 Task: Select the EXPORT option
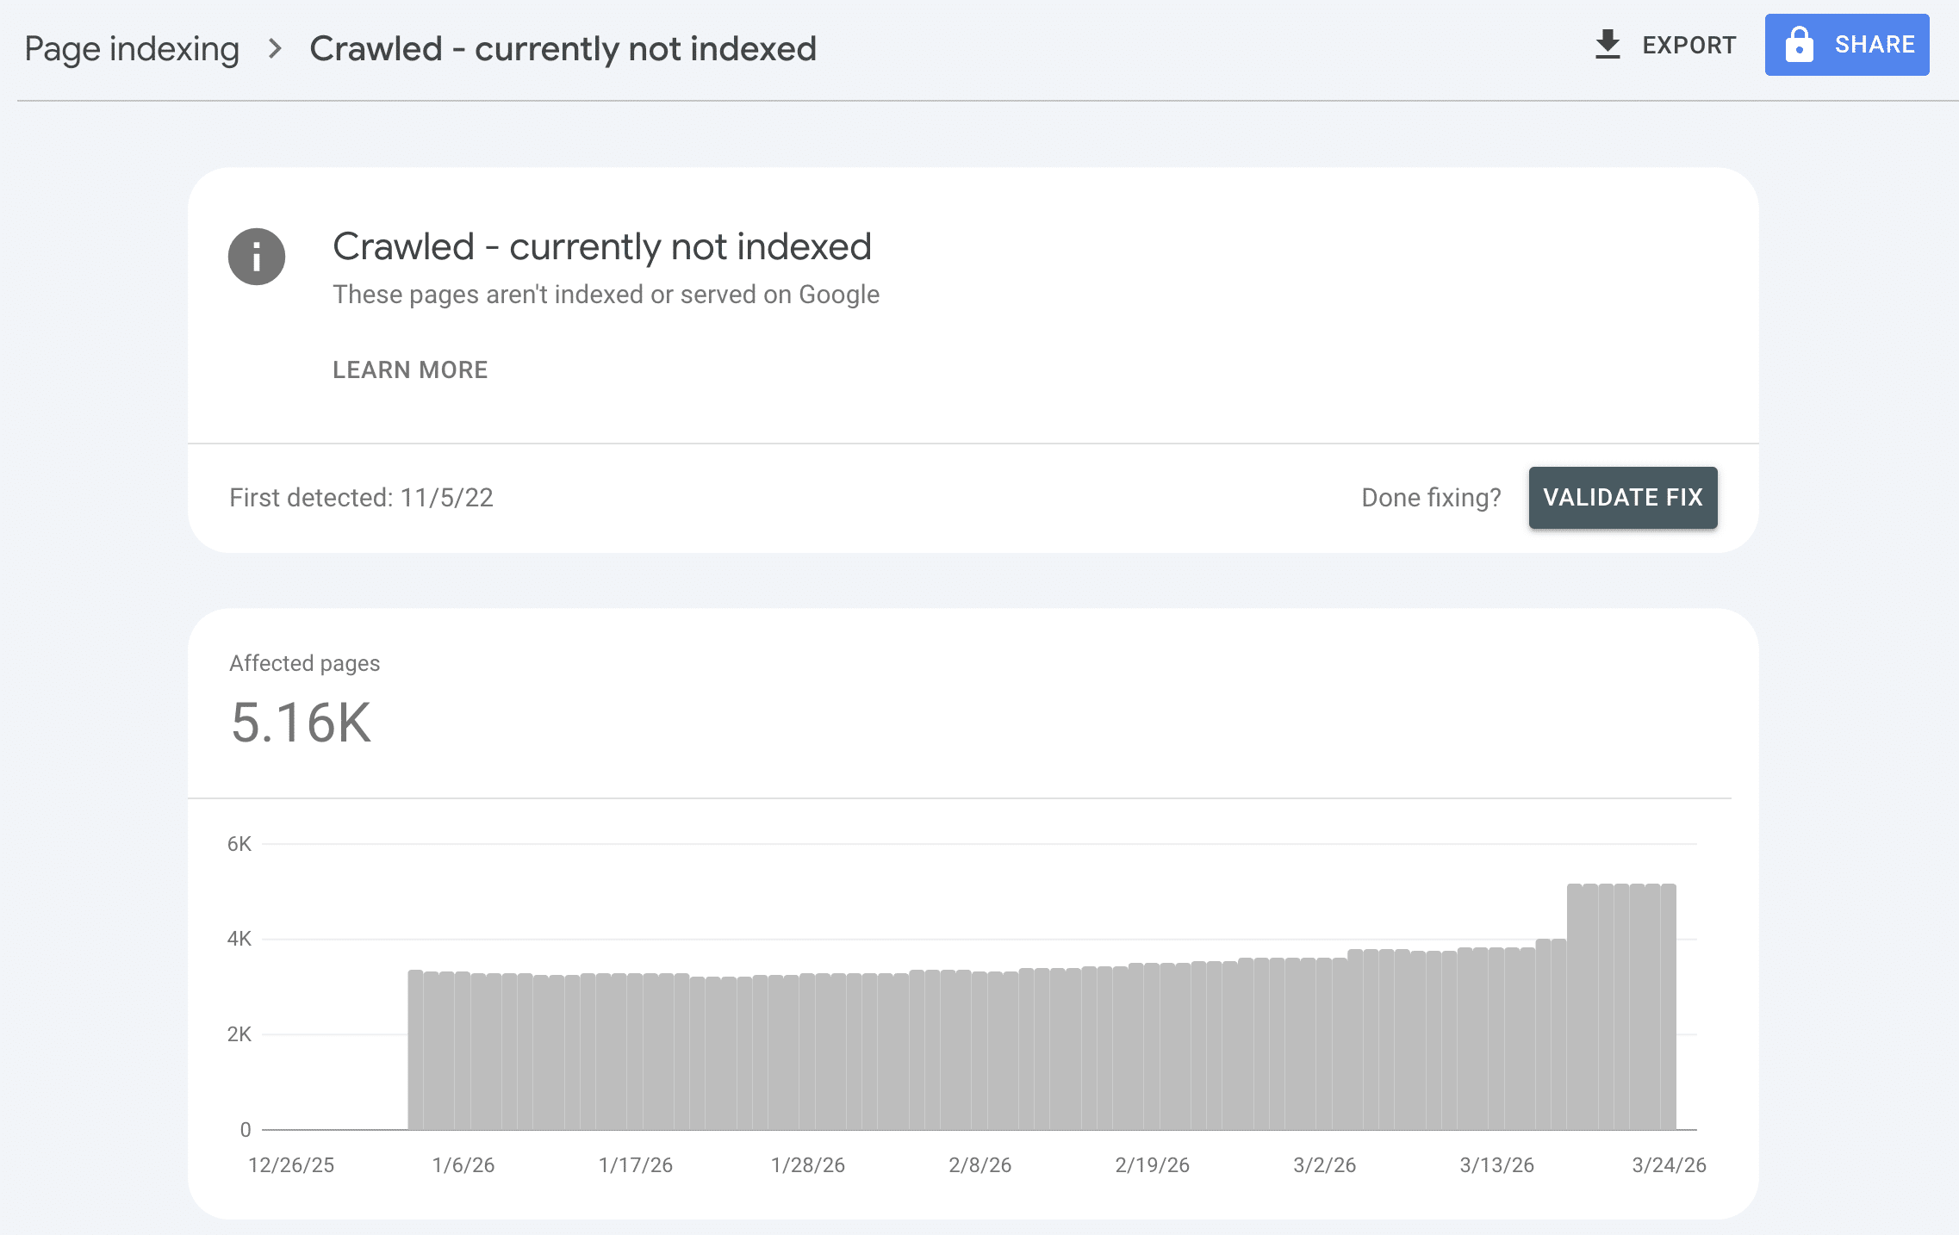click(1688, 45)
